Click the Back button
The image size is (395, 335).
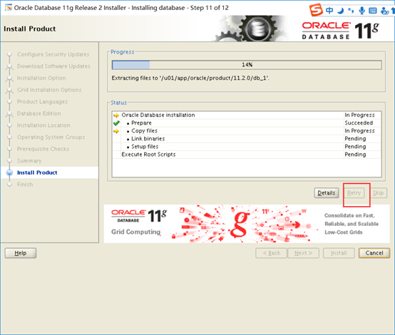(272, 253)
